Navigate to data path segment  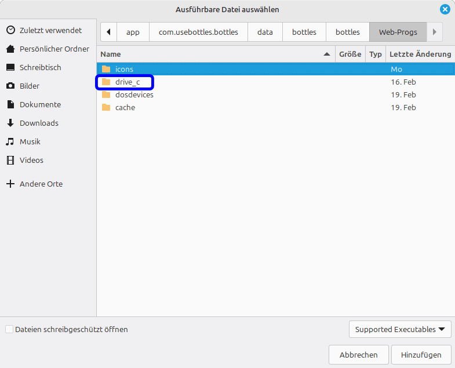(265, 32)
